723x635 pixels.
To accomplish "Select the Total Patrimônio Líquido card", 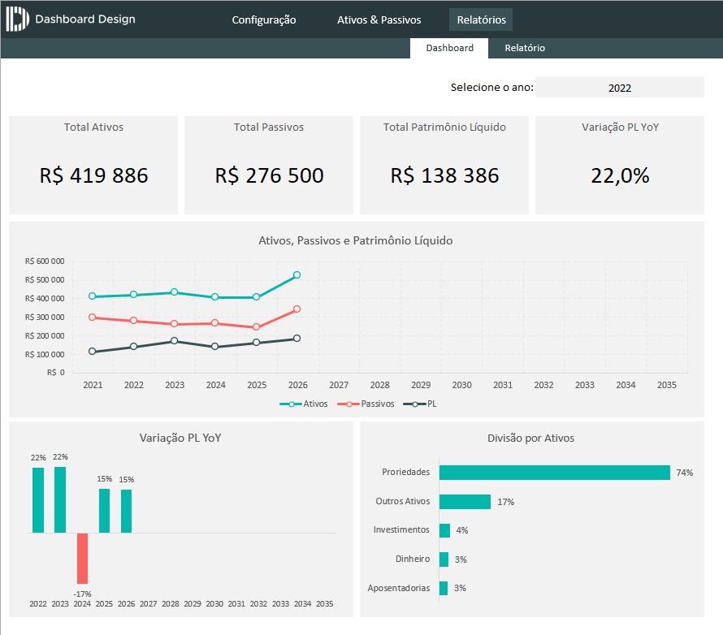I will (x=444, y=165).
